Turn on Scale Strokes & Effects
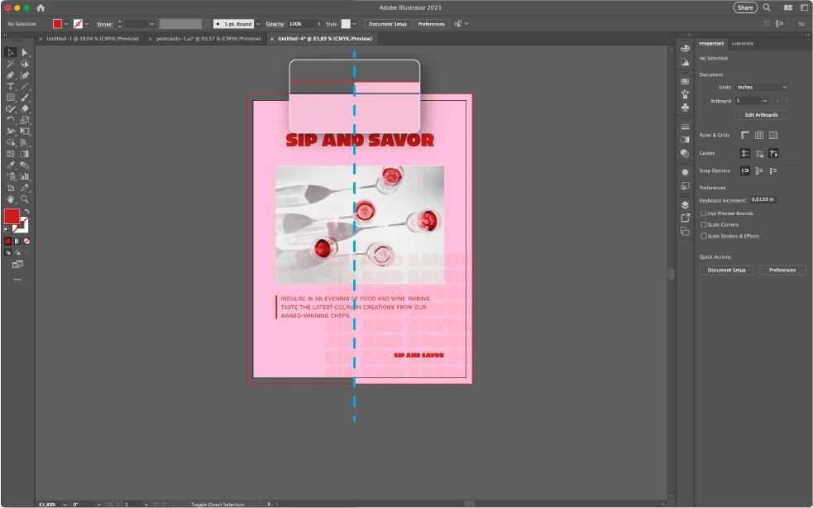The height and width of the screenshot is (508, 813). click(704, 236)
